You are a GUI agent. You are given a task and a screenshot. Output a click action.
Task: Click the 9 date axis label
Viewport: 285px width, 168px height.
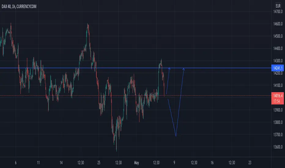pos(174,163)
